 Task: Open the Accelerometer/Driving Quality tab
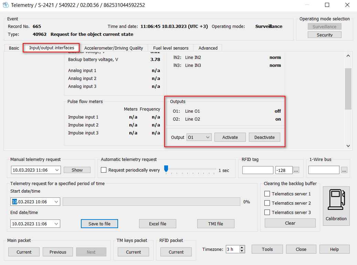[113, 48]
